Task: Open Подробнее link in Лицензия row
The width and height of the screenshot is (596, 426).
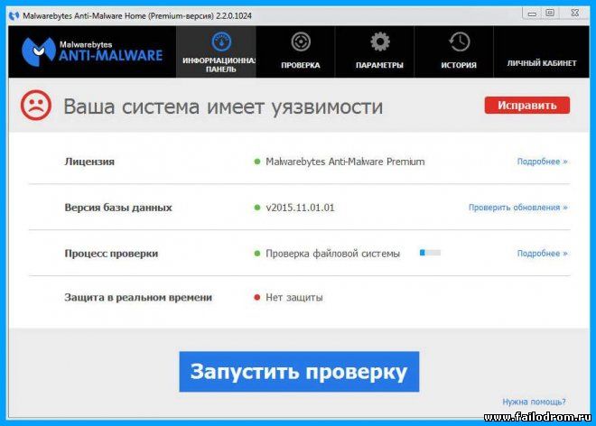Action: [542, 162]
